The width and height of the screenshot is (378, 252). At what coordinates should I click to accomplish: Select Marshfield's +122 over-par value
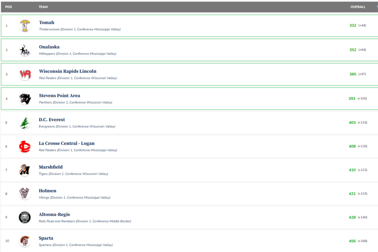[x=362, y=170]
